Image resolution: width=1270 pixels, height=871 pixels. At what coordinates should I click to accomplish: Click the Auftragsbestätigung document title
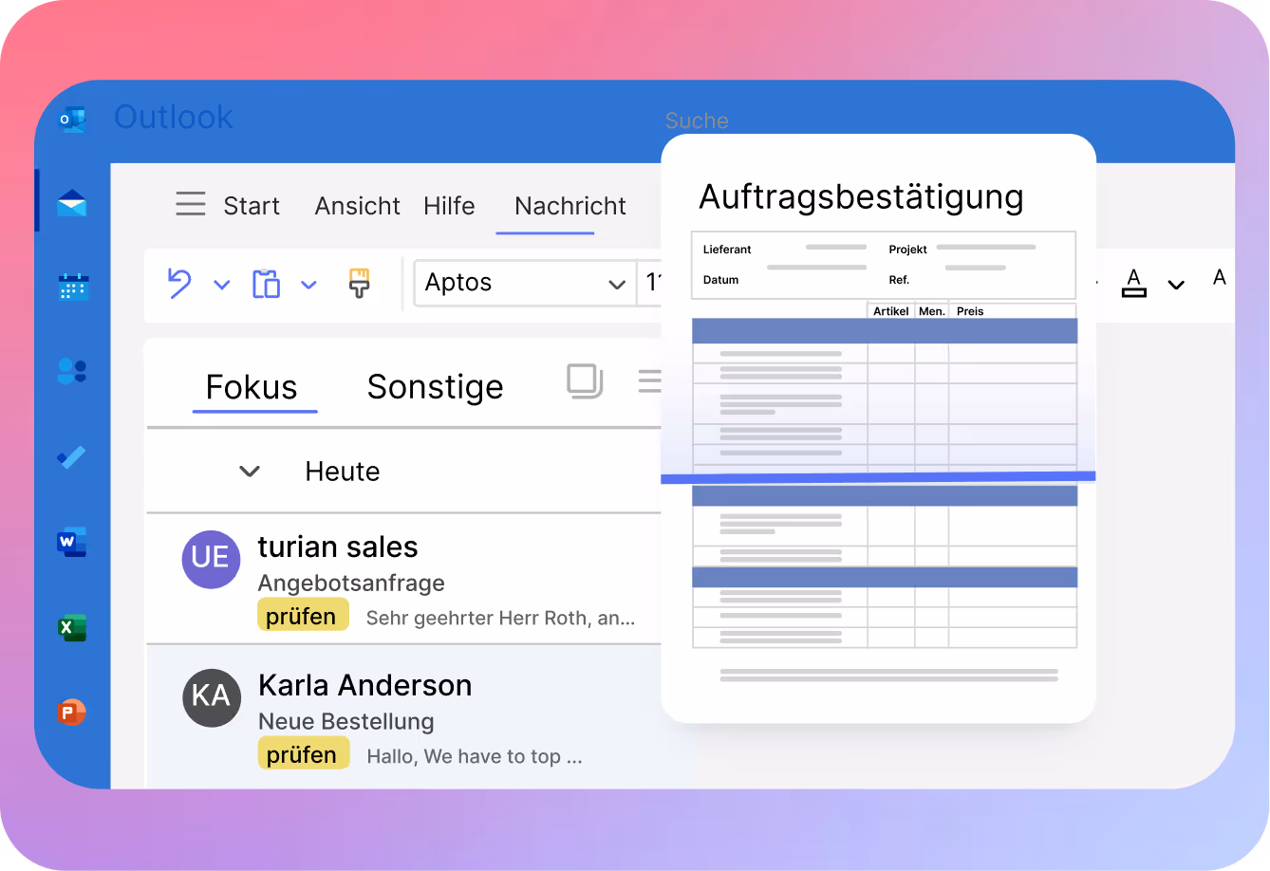861,196
